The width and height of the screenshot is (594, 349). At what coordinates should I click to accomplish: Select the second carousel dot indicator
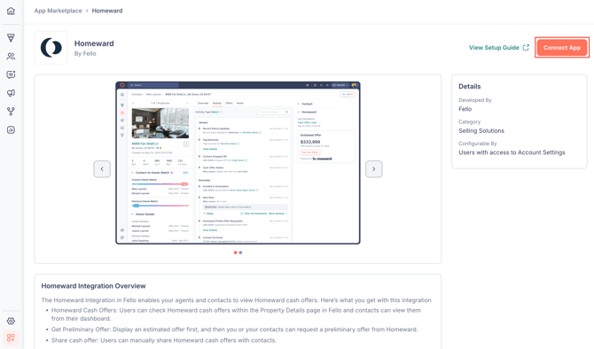(x=240, y=252)
